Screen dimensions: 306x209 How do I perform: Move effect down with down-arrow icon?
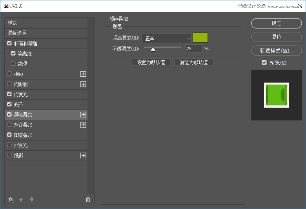[x=32, y=200]
